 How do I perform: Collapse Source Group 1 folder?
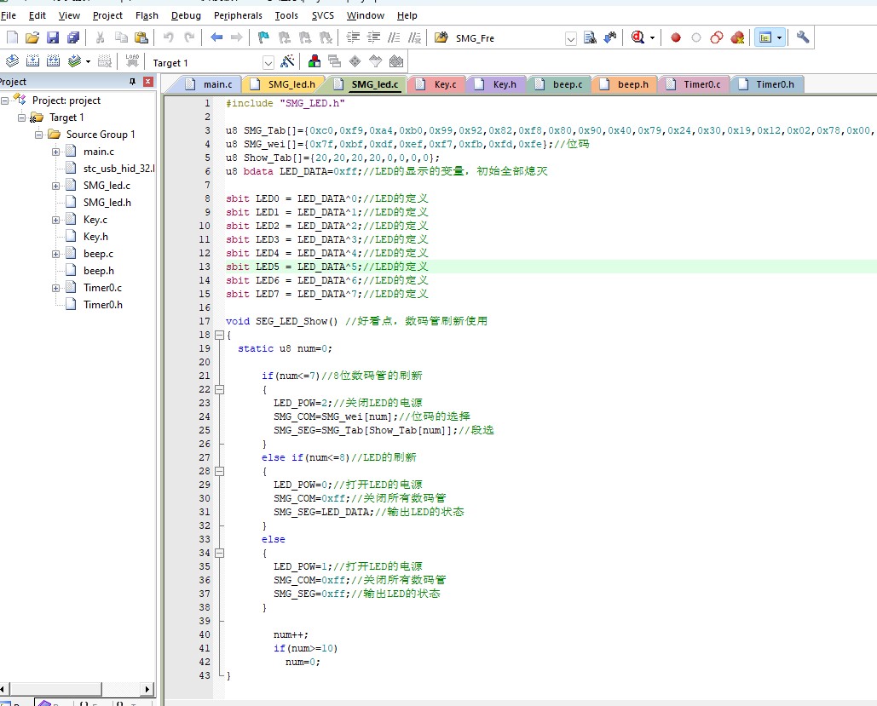tap(38, 135)
